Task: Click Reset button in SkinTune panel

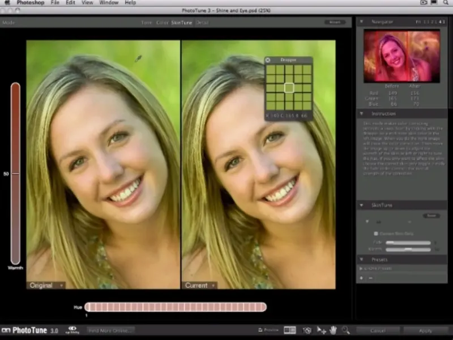Action: (x=431, y=216)
